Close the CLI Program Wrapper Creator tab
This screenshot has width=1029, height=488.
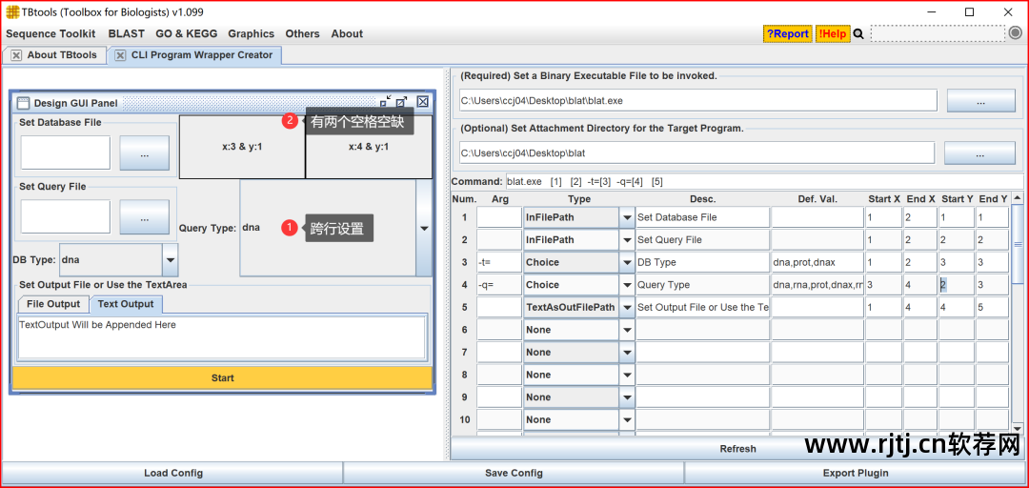120,55
